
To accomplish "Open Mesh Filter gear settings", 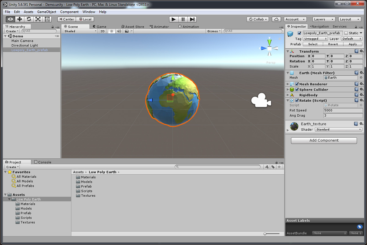I will (x=361, y=73).
